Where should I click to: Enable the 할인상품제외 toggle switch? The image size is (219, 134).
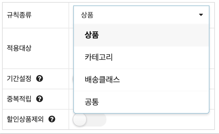[89, 119]
